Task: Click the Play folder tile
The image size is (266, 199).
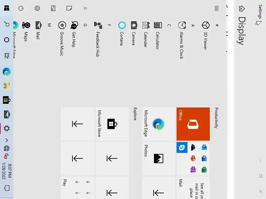Action: pos(77,188)
